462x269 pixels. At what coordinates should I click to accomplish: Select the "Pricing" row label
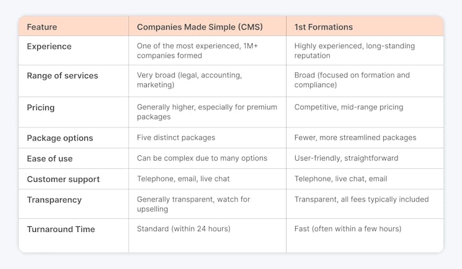(x=41, y=108)
